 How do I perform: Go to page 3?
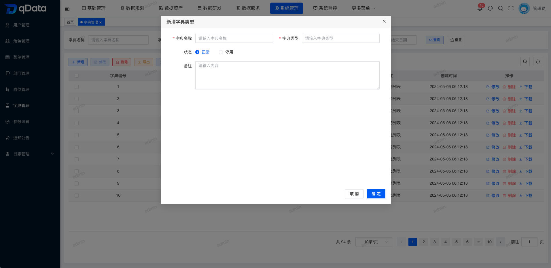coord(435,242)
